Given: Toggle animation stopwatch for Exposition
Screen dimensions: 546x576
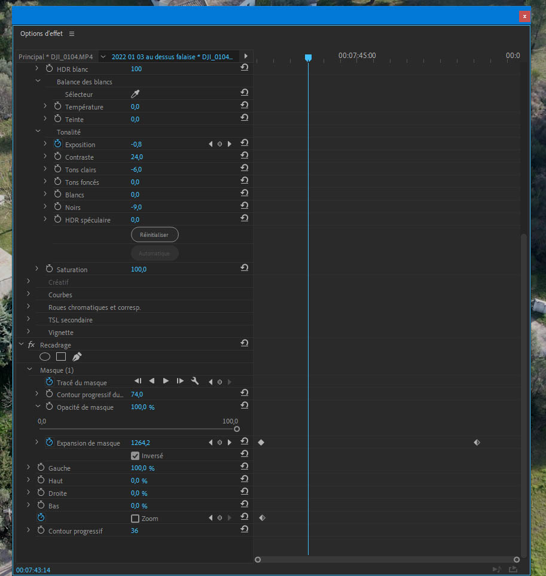Looking at the screenshot, I should pos(57,144).
